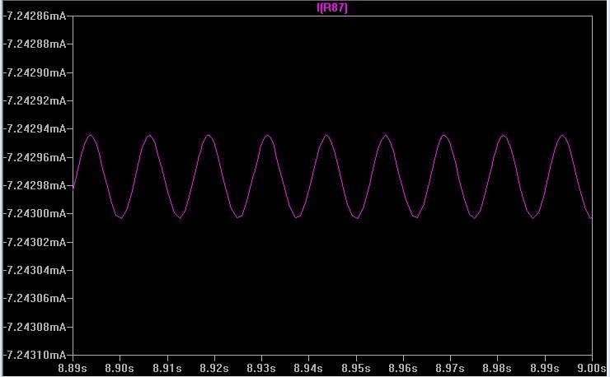Screen dimensions: 610x377
Task: Click the 8.99s time axis label
Action: (545, 368)
